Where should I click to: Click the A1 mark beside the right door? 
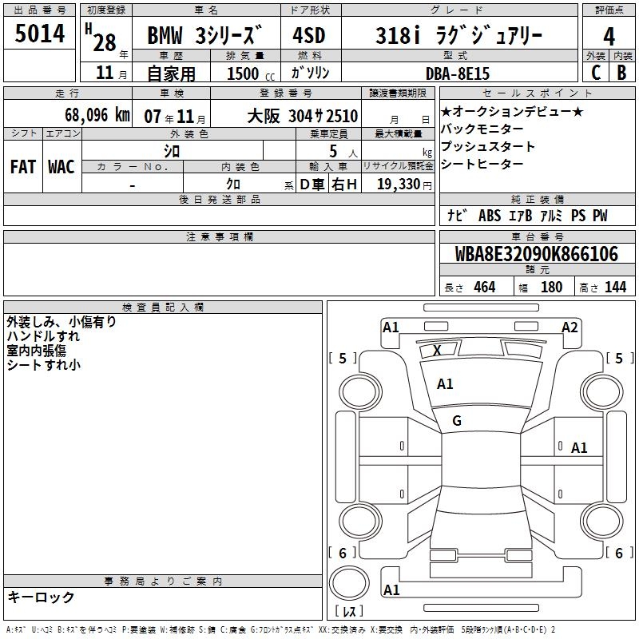(578, 448)
